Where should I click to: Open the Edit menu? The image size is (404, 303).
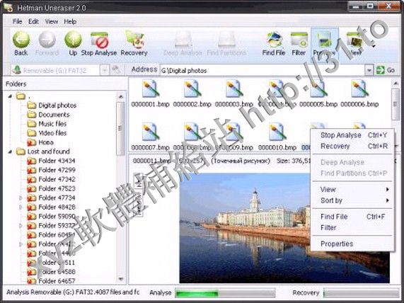pos(33,22)
